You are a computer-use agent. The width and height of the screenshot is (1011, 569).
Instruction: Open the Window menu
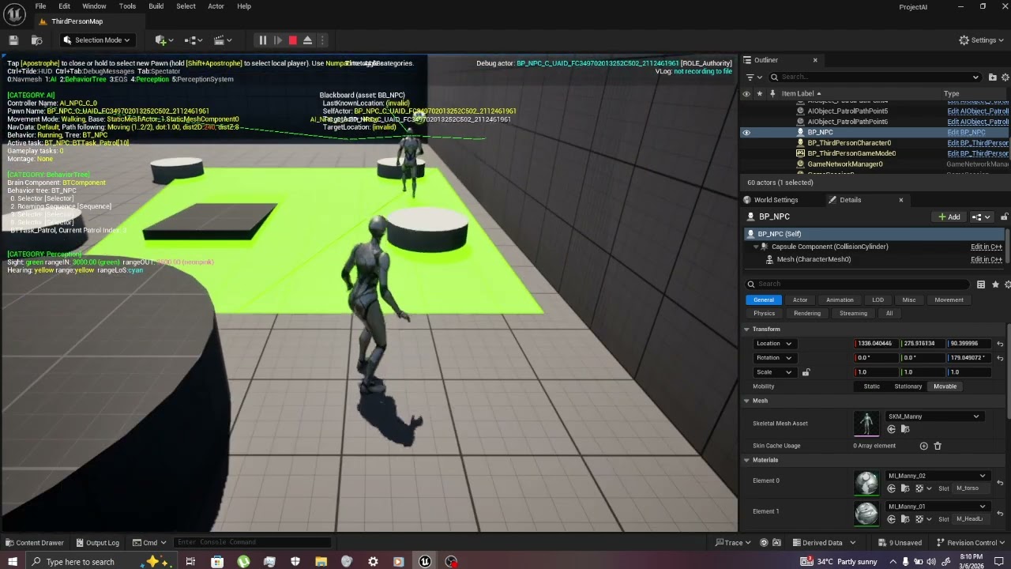tap(94, 6)
